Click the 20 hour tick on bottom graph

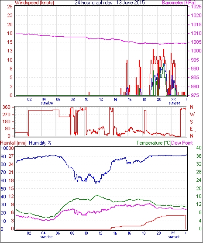coord(158,233)
